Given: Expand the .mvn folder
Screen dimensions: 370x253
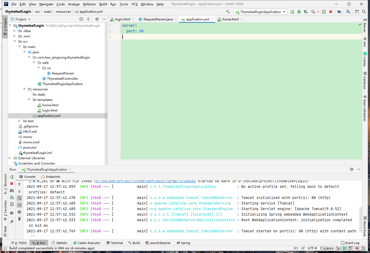Looking at the screenshot, I should [15, 36].
